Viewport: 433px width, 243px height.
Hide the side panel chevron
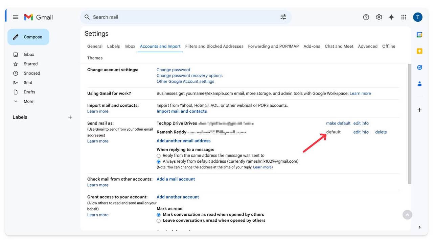tap(419, 227)
